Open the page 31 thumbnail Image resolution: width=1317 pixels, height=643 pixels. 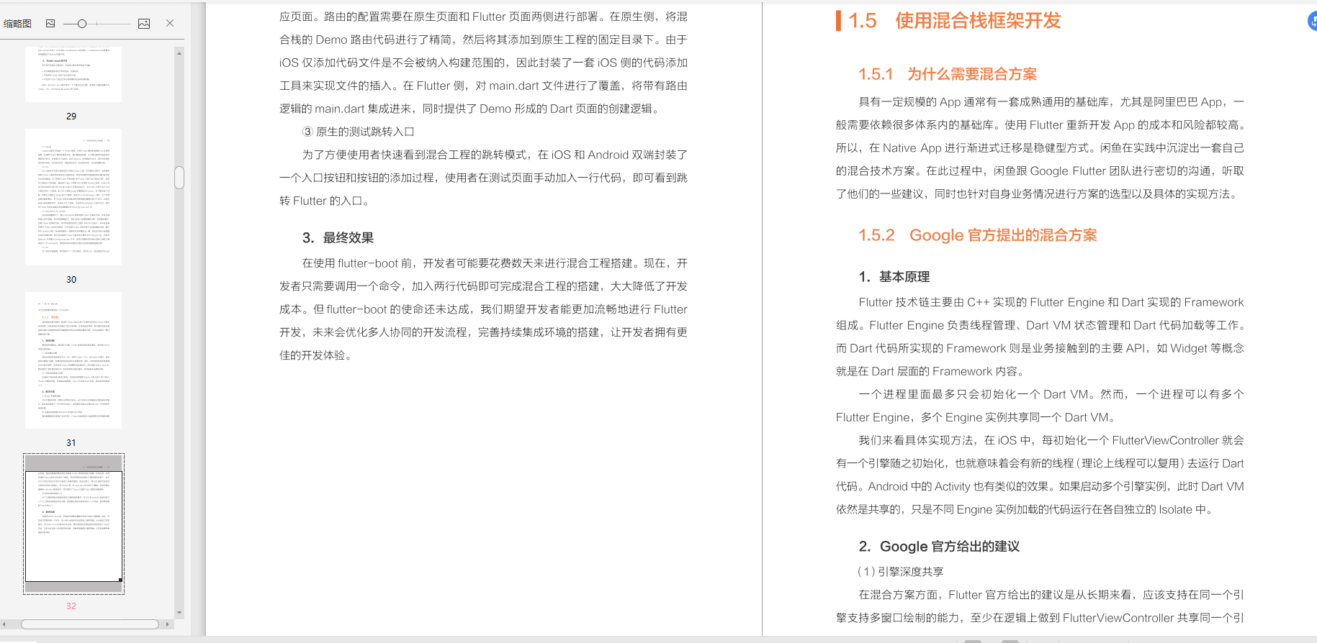tap(73, 360)
